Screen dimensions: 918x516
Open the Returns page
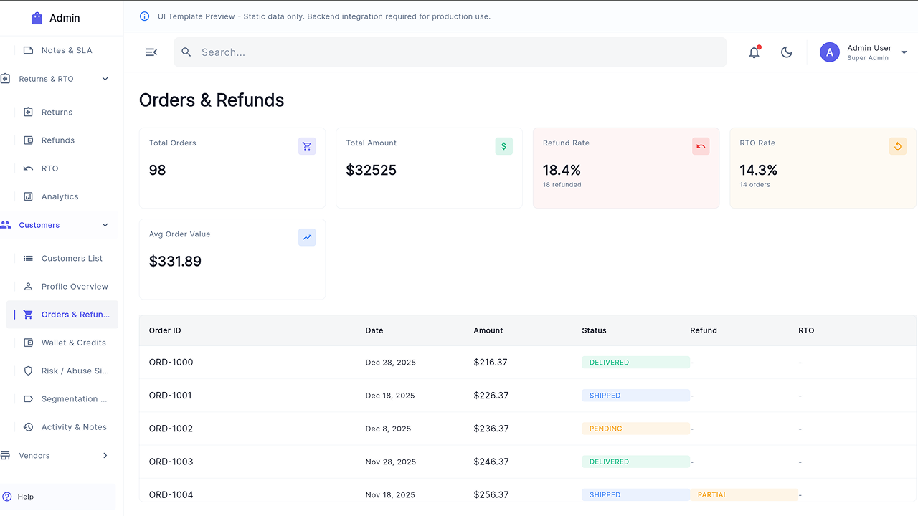(62, 112)
